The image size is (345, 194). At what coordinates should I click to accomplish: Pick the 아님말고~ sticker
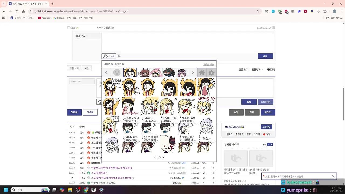point(187,106)
